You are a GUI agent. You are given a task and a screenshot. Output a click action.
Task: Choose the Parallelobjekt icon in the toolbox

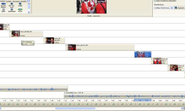point(12,10)
